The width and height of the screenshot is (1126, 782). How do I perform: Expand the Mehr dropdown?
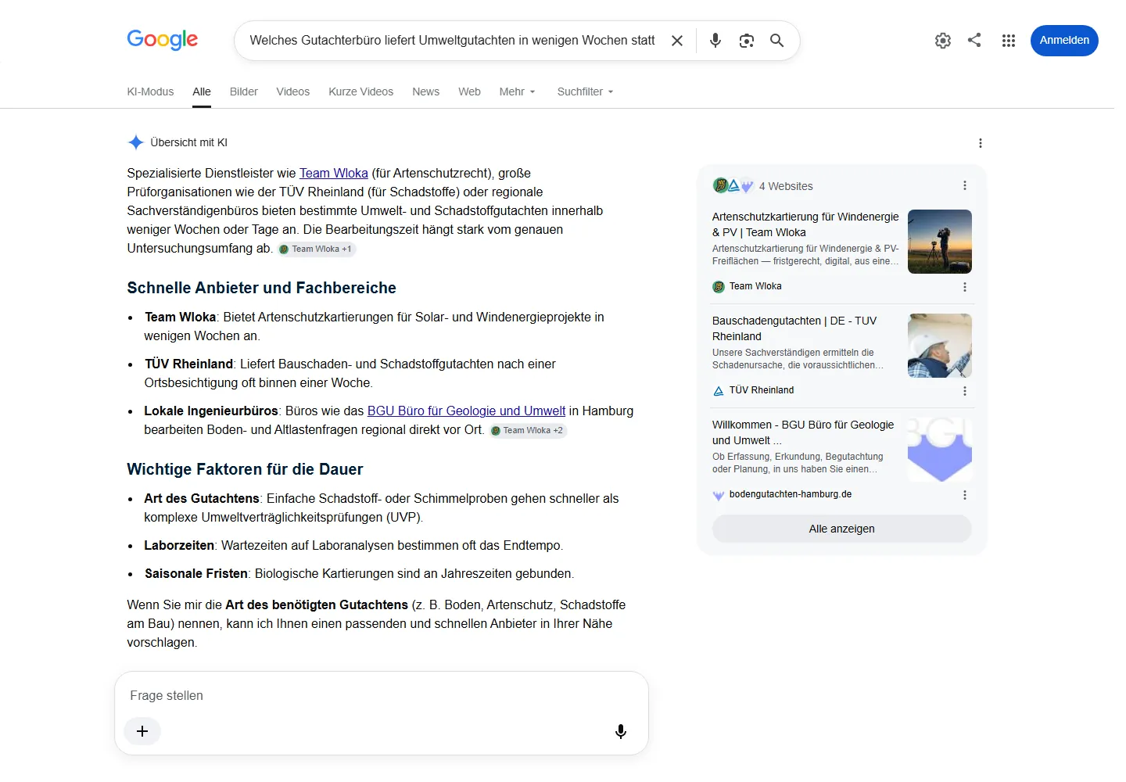pyautogui.click(x=518, y=91)
